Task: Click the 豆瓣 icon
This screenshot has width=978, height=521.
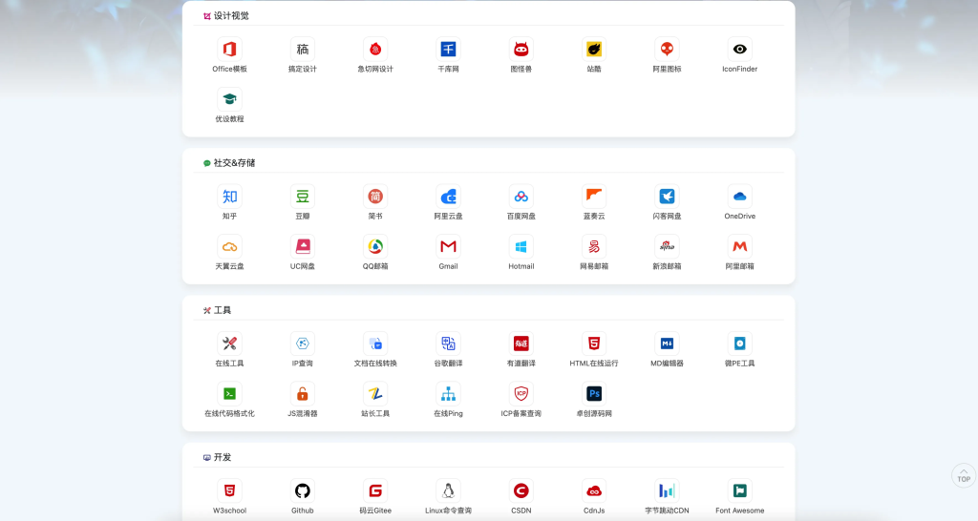Action: click(303, 197)
